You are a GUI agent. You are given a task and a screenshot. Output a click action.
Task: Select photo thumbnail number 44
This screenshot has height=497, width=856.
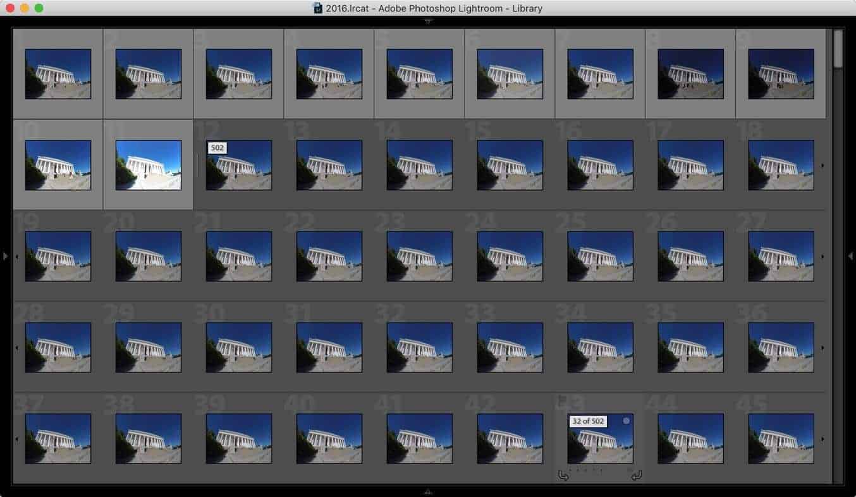(691, 438)
